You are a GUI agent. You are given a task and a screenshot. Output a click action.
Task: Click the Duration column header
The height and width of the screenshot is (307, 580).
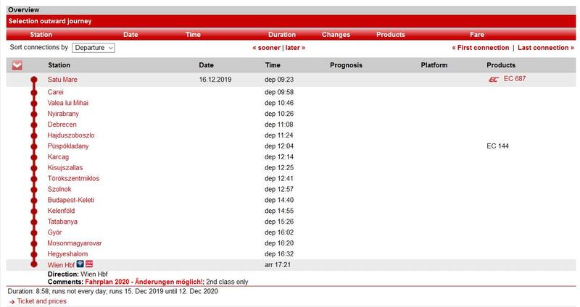pos(281,35)
